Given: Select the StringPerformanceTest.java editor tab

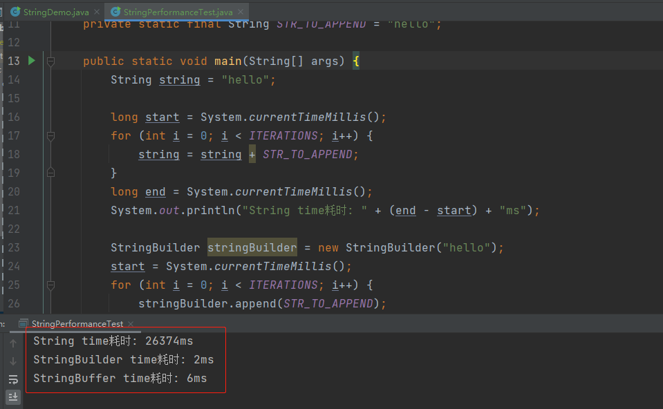Looking at the screenshot, I should pos(178,12).
